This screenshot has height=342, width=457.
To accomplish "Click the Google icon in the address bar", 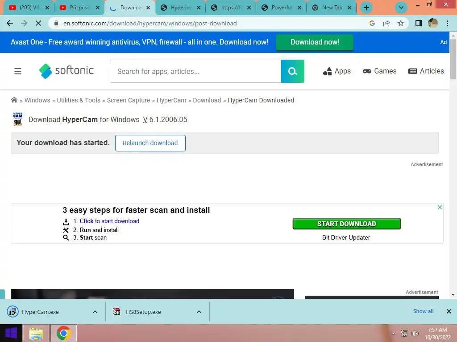I will point(372,23).
